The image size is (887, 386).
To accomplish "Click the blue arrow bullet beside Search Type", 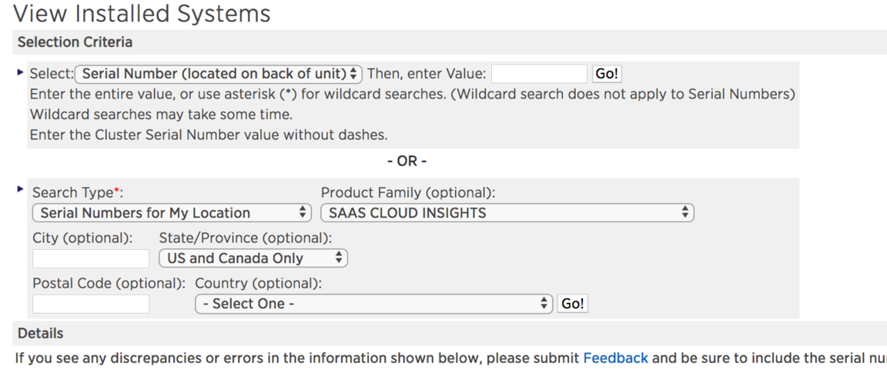I will pos(20,189).
